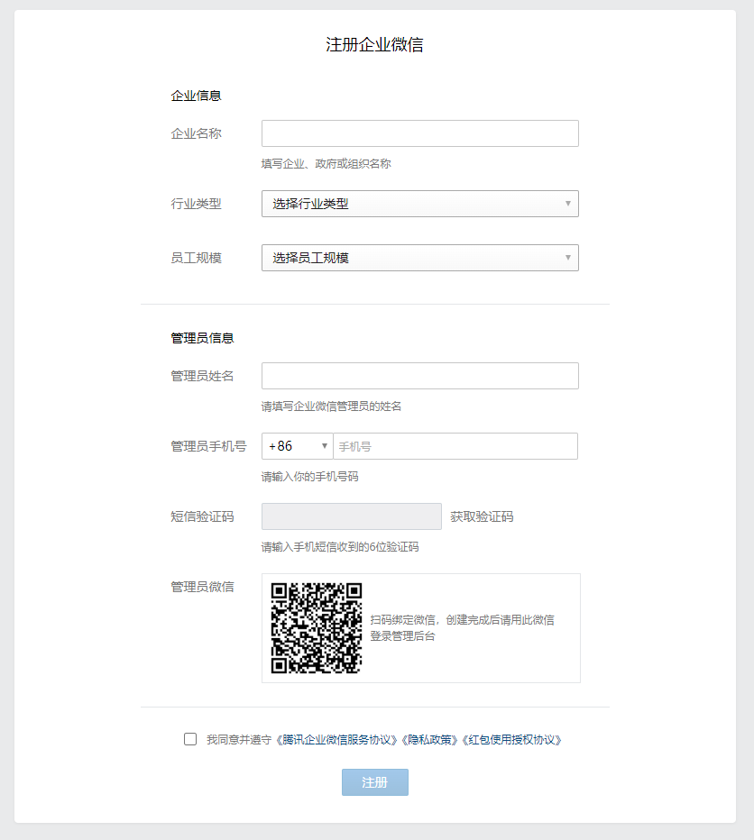Click the 扫码绑定微信 instruction text
Screen dimensions: 754x840
463,628
